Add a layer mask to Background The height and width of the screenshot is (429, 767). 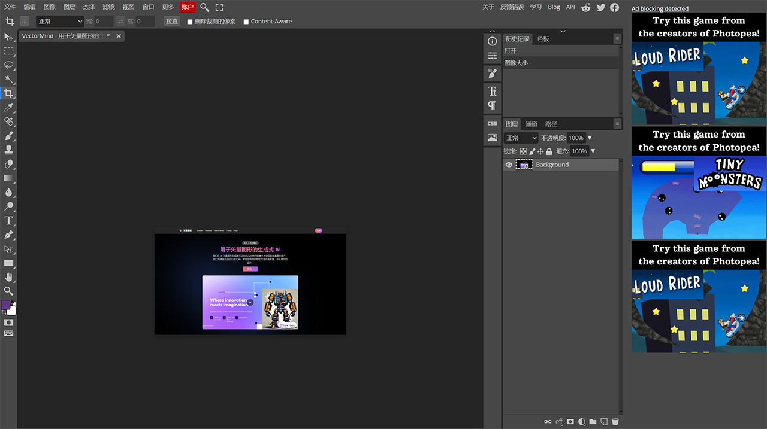[x=570, y=421]
